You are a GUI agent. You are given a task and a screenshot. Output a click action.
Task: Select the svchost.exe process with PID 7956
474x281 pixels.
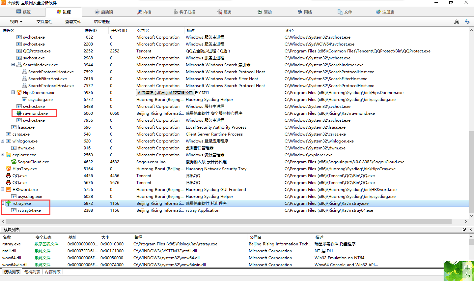[x=234, y=120]
